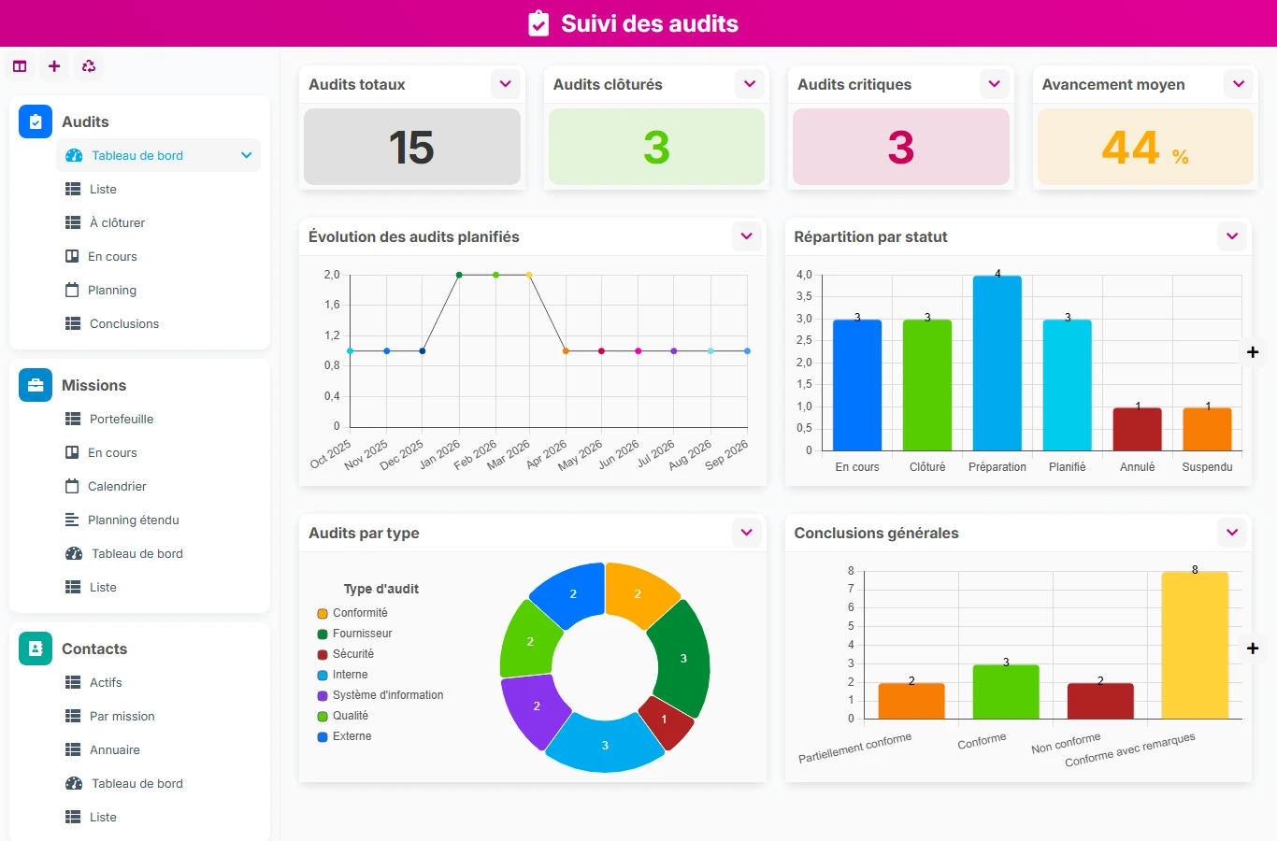Go to À clôturer view
Viewport: 1277px width, 841px height.
(158, 222)
